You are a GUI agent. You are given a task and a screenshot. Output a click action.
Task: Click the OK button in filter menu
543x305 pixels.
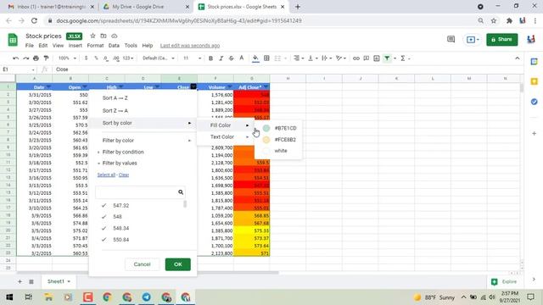(x=178, y=264)
